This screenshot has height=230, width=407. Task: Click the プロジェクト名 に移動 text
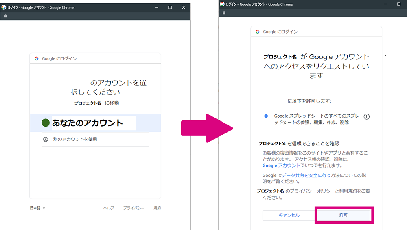pos(96,103)
